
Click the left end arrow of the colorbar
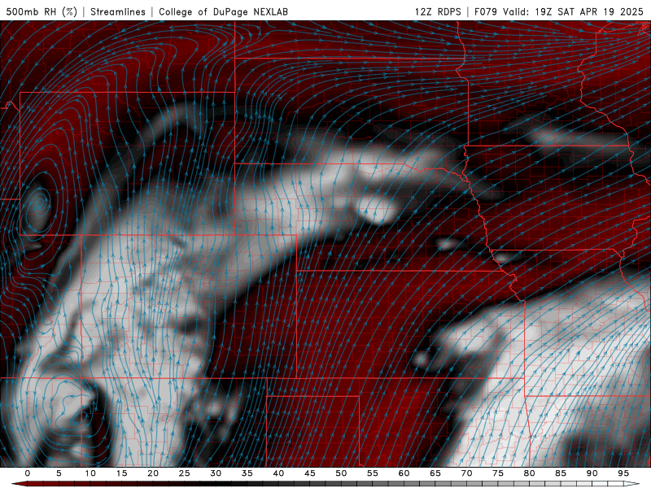(x=18, y=484)
